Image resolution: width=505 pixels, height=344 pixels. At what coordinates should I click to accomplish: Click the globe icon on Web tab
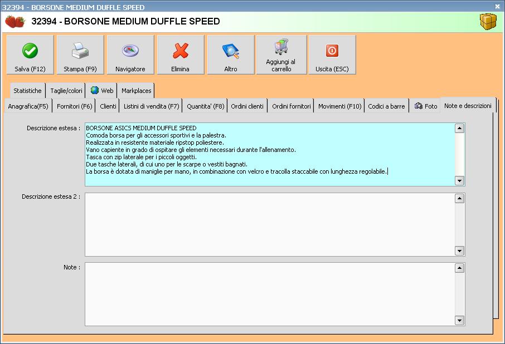[94, 90]
